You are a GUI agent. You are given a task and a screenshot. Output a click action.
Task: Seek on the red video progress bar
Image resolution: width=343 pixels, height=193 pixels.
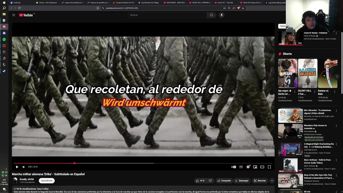click(x=143, y=163)
